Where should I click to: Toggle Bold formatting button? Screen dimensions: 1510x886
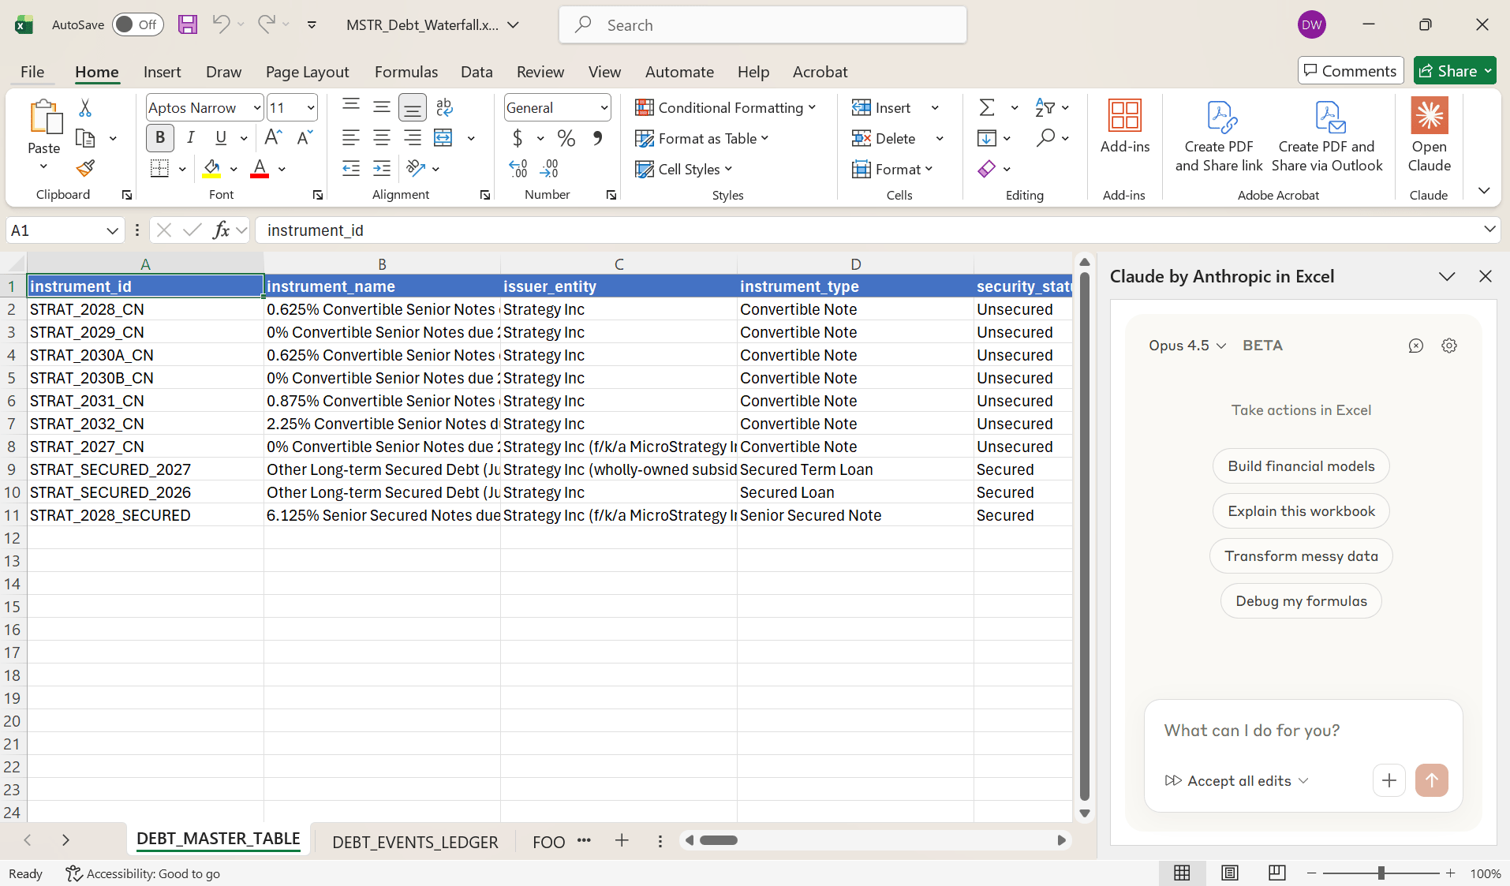[160, 138]
